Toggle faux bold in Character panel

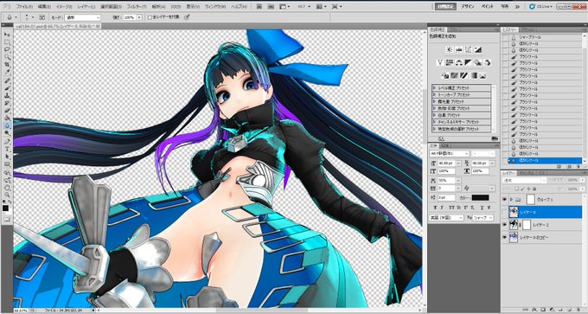tap(436, 208)
